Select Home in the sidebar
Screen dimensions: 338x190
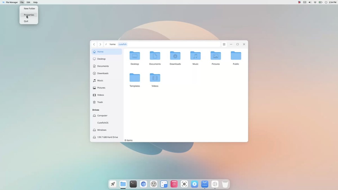pos(107,52)
